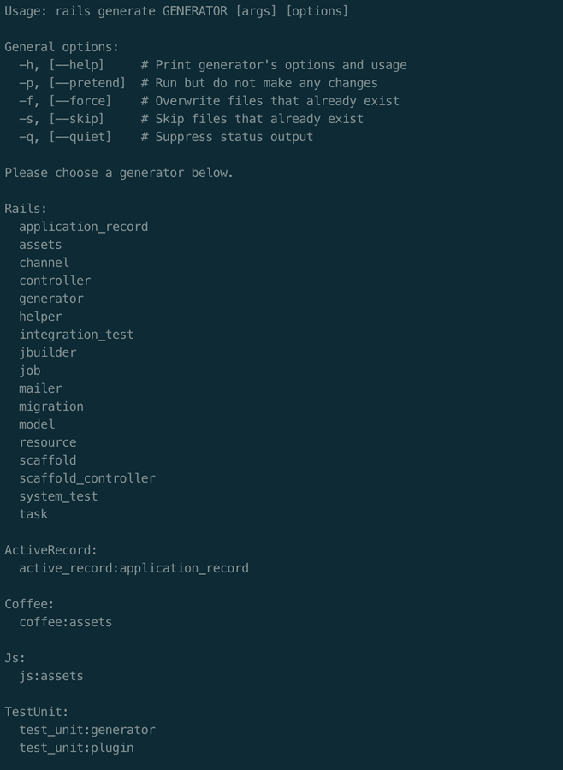Click the 'mailer' generator entry
Viewport: 563px width, 770px height.
pyautogui.click(x=40, y=388)
